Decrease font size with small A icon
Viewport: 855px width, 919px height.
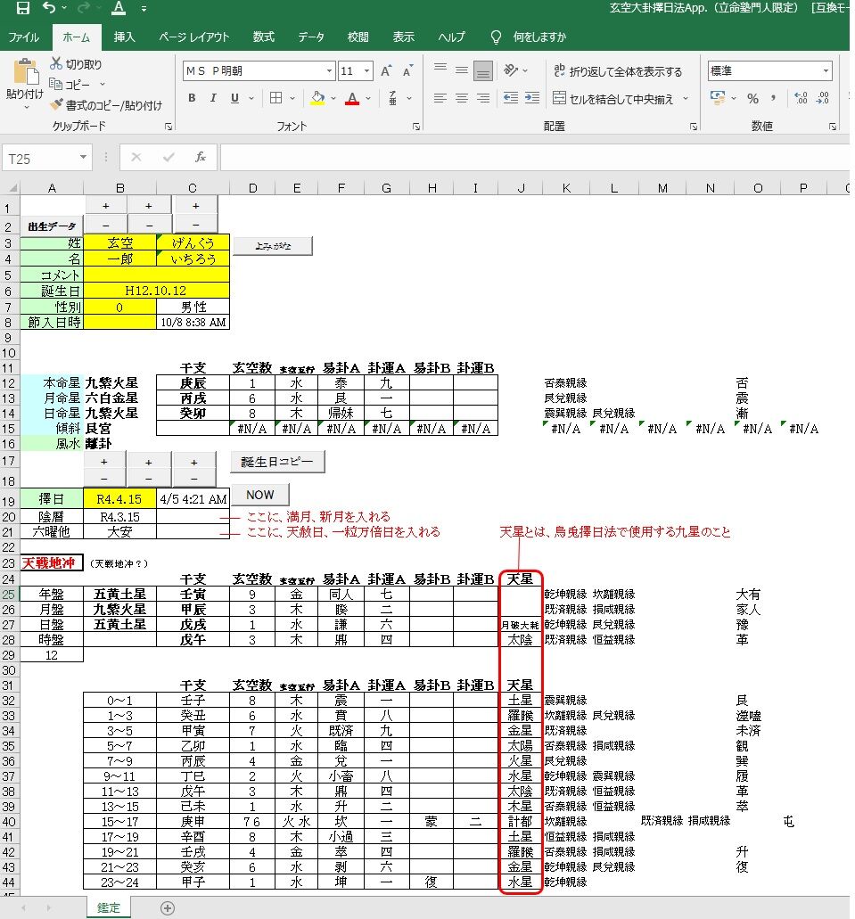(x=407, y=71)
